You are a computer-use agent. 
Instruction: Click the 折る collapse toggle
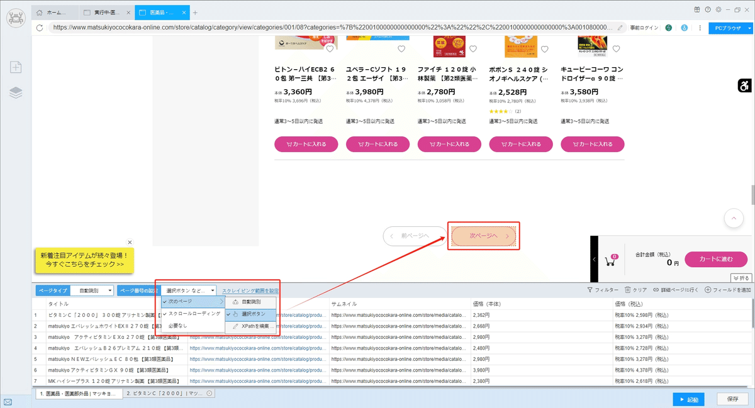point(742,278)
